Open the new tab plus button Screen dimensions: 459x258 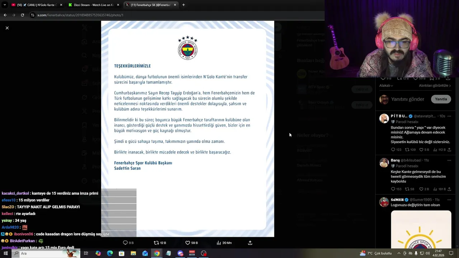184,5
